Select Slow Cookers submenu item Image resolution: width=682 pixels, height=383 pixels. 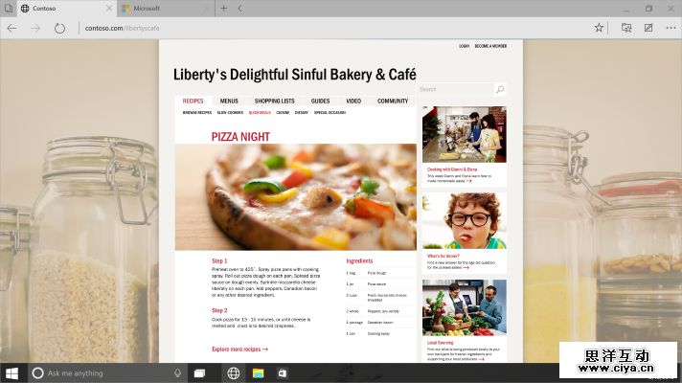coord(230,113)
